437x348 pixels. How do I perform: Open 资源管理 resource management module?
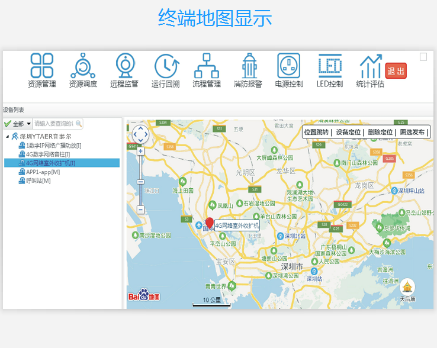tap(42, 70)
